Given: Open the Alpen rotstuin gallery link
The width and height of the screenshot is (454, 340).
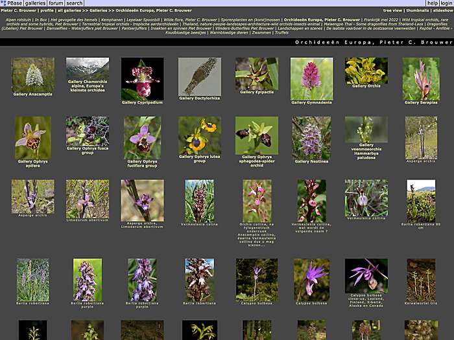Looking at the screenshot, I should click(18, 20).
